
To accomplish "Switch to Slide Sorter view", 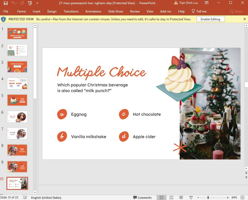I will 171,197.
